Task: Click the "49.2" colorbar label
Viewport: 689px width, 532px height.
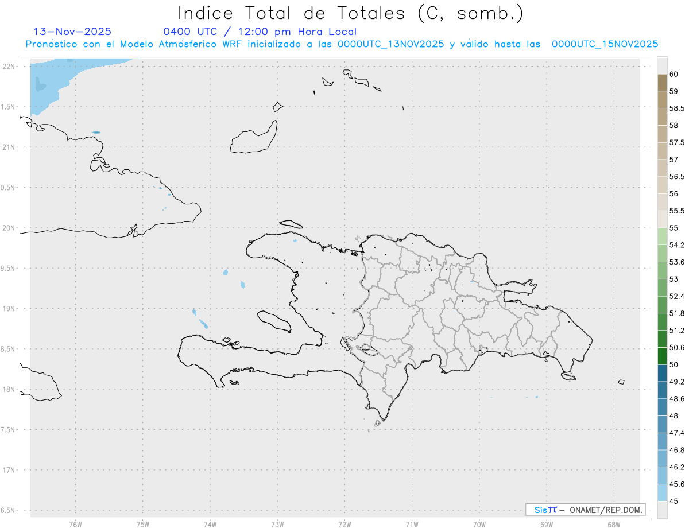Action: [x=676, y=382]
